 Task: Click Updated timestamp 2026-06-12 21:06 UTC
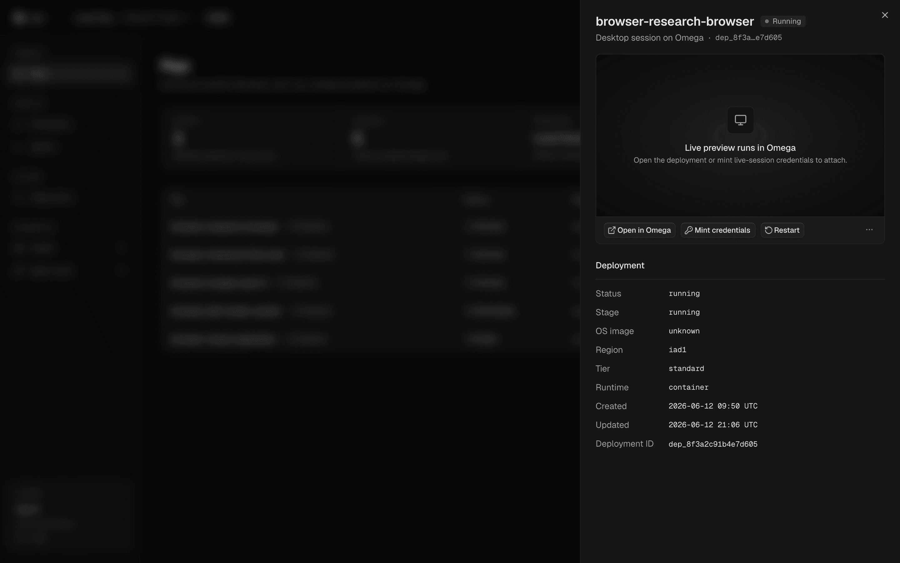(713, 425)
